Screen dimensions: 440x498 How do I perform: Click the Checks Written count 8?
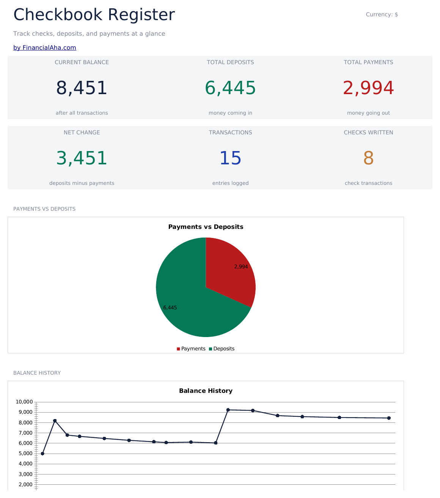[x=368, y=158]
